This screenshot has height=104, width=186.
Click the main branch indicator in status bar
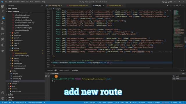5,103
